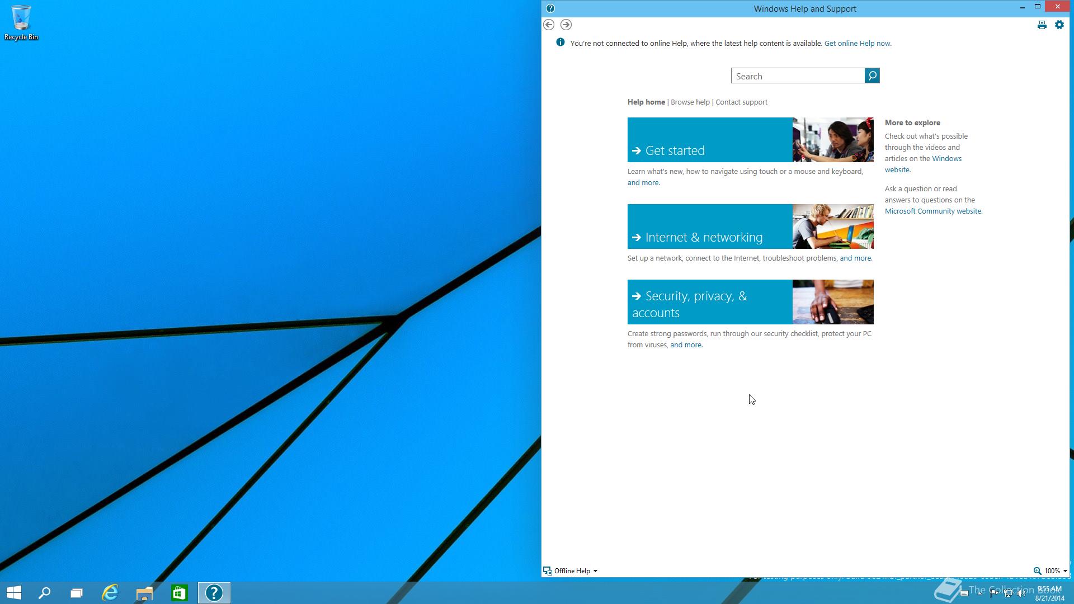Click the info icon beside offline notice
Image resolution: width=1074 pixels, height=604 pixels.
pos(560,43)
